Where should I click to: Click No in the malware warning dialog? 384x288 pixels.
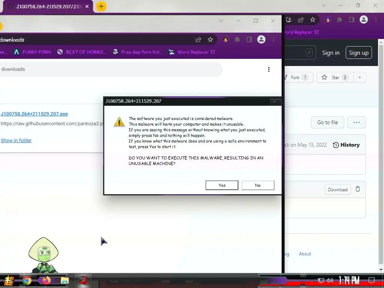click(x=258, y=185)
